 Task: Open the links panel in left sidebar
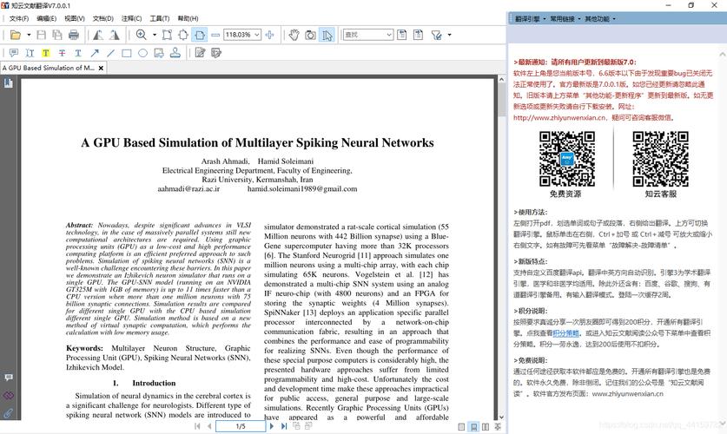[9, 395]
